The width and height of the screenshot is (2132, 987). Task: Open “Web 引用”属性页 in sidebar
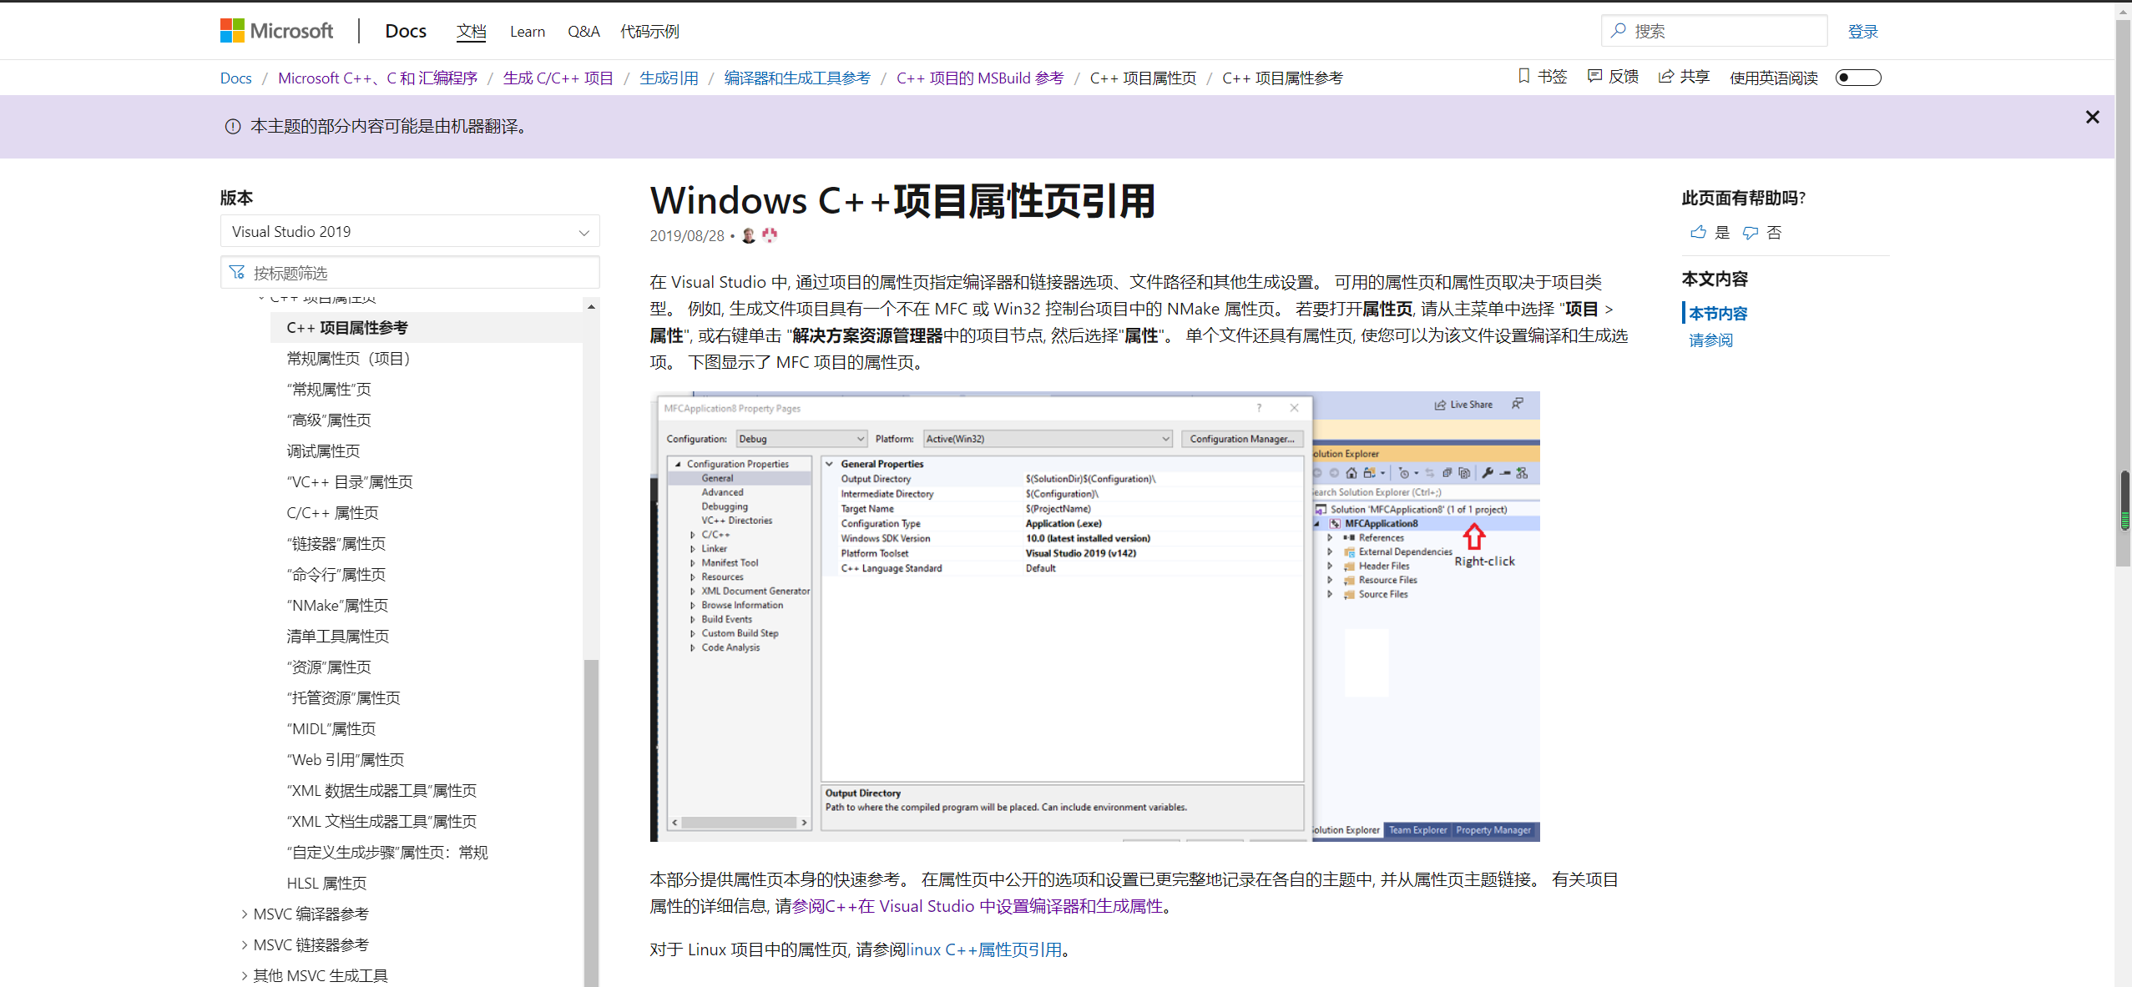[x=346, y=759]
